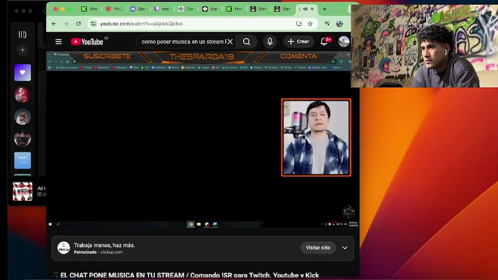Go forward in Chrome
This screenshot has width=498, height=280.
(x=66, y=24)
